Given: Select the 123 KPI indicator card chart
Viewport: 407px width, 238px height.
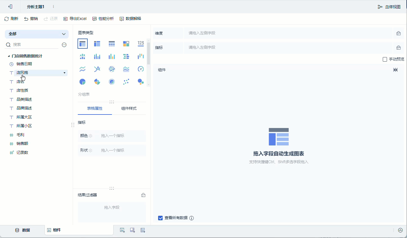Looking at the screenshot, I should (141, 44).
